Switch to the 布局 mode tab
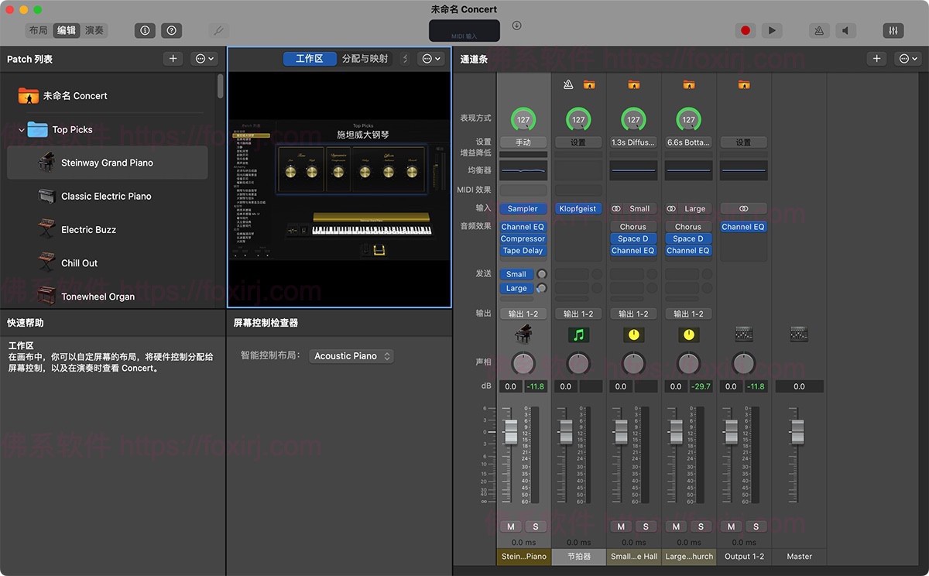 tap(38, 30)
